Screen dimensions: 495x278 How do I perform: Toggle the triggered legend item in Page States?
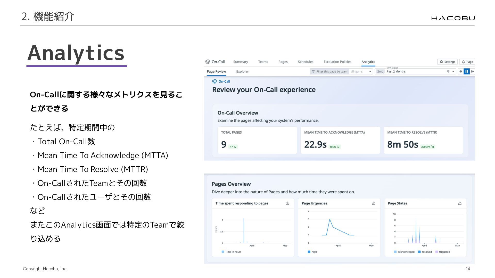pos(443,252)
